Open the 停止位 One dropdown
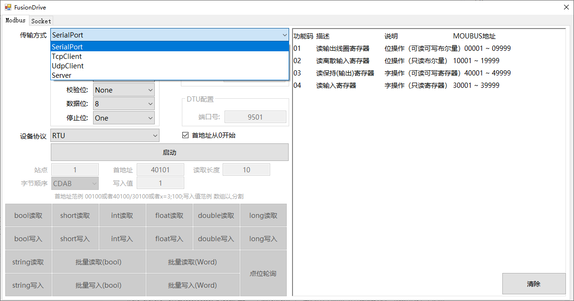 click(x=124, y=118)
